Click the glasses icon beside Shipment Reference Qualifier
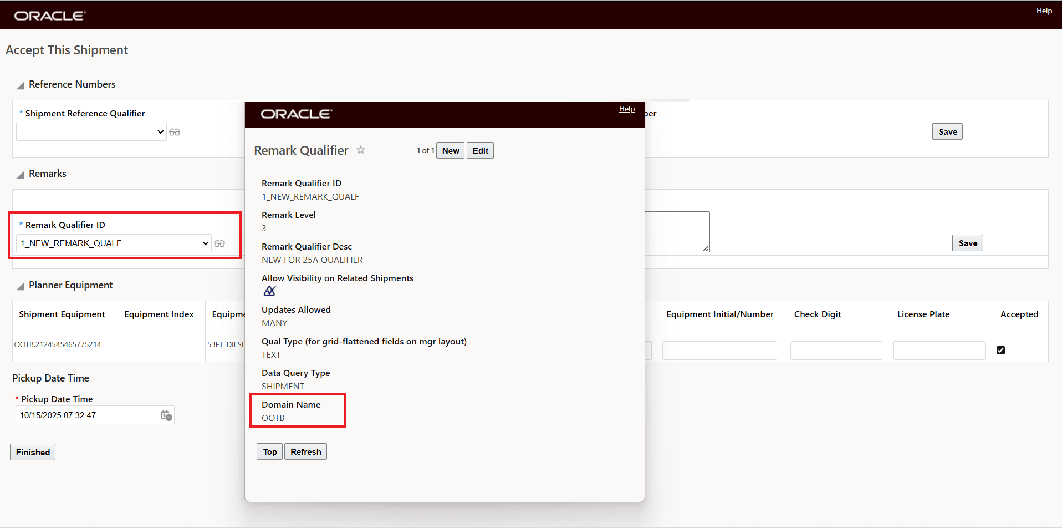The height and width of the screenshot is (528, 1062). pyautogui.click(x=175, y=132)
